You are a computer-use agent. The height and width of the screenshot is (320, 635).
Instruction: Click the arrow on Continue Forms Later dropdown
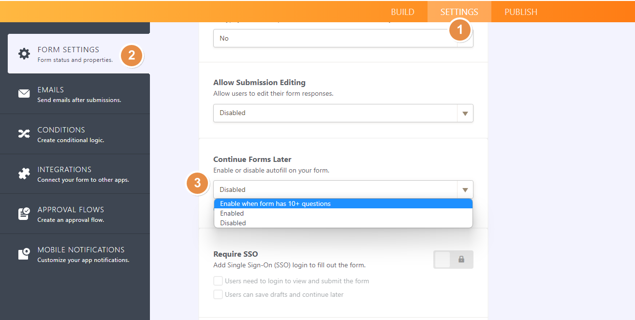pyautogui.click(x=465, y=190)
